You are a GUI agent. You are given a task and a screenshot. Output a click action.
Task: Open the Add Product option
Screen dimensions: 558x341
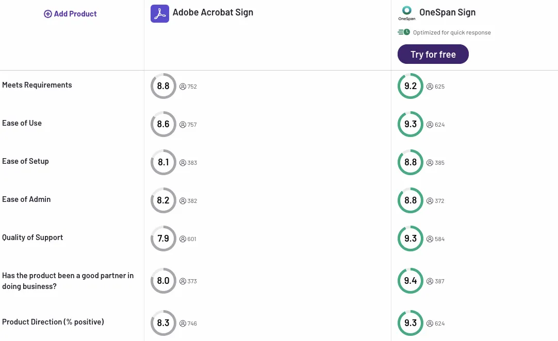(70, 13)
